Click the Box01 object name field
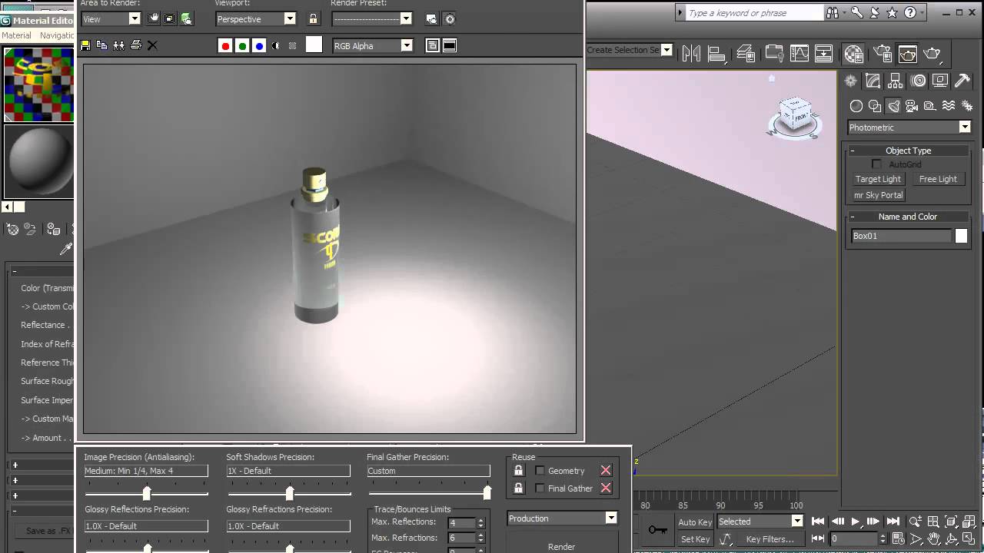Viewport: 984px width, 553px height. (901, 236)
